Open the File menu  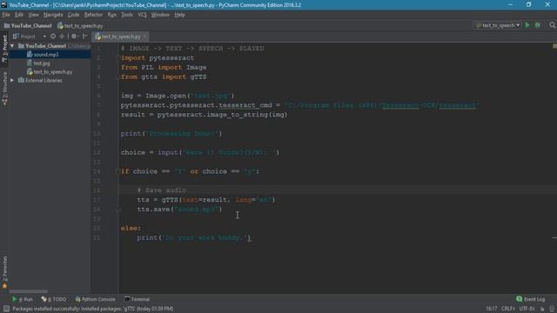(6, 15)
